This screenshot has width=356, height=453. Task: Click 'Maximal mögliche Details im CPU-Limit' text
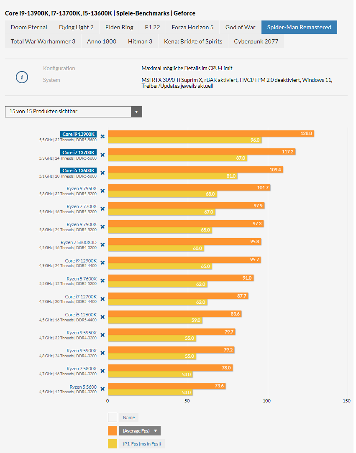pyautogui.click(x=187, y=68)
